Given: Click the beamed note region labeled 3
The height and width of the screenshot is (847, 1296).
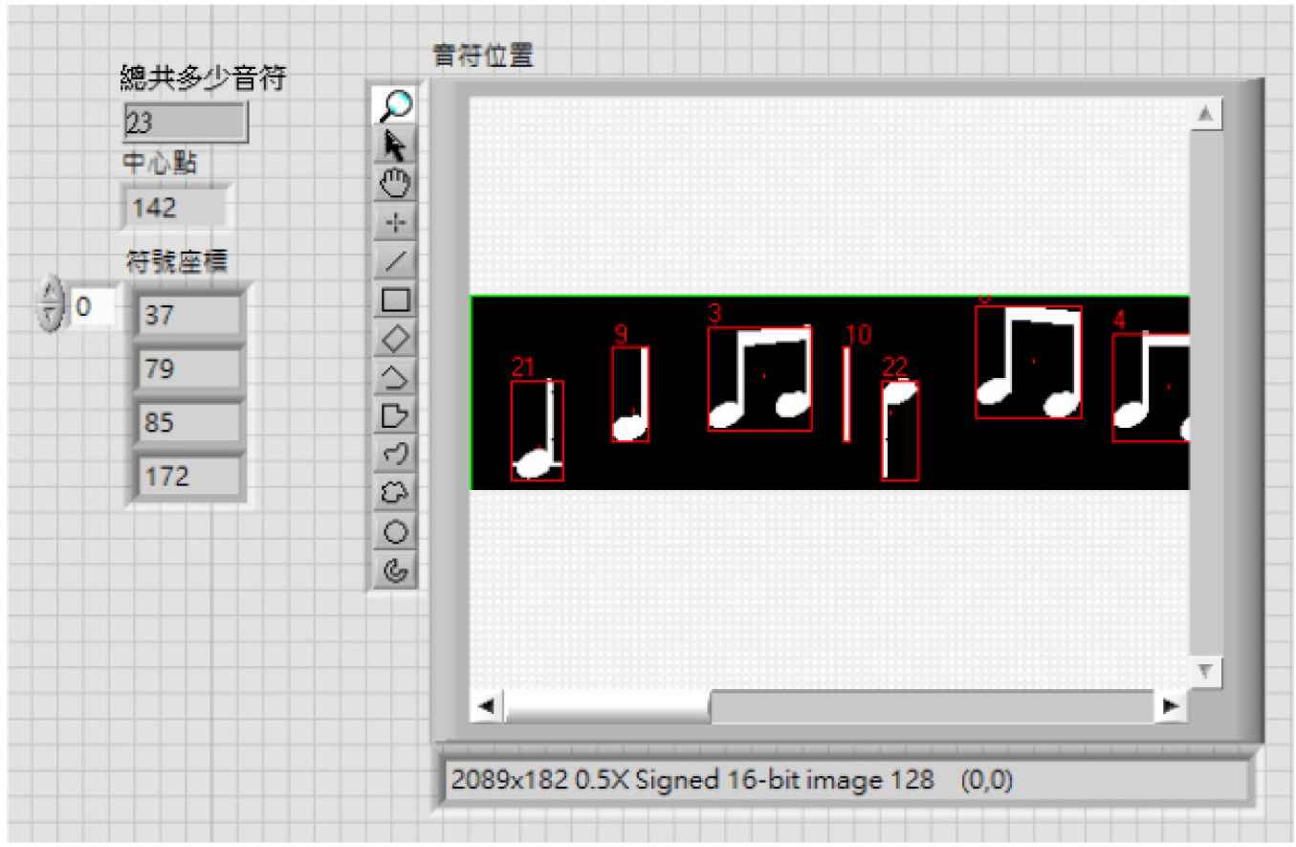Looking at the screenshot, I should click(x=759, y=379).
